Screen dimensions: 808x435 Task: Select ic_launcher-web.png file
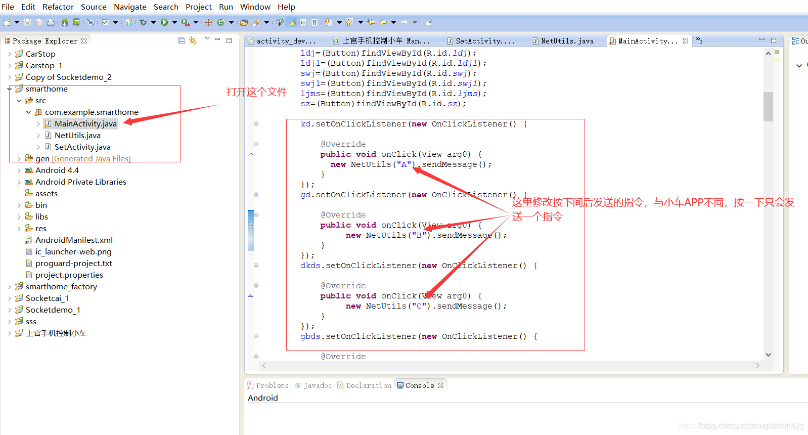(x=68, y=252)
